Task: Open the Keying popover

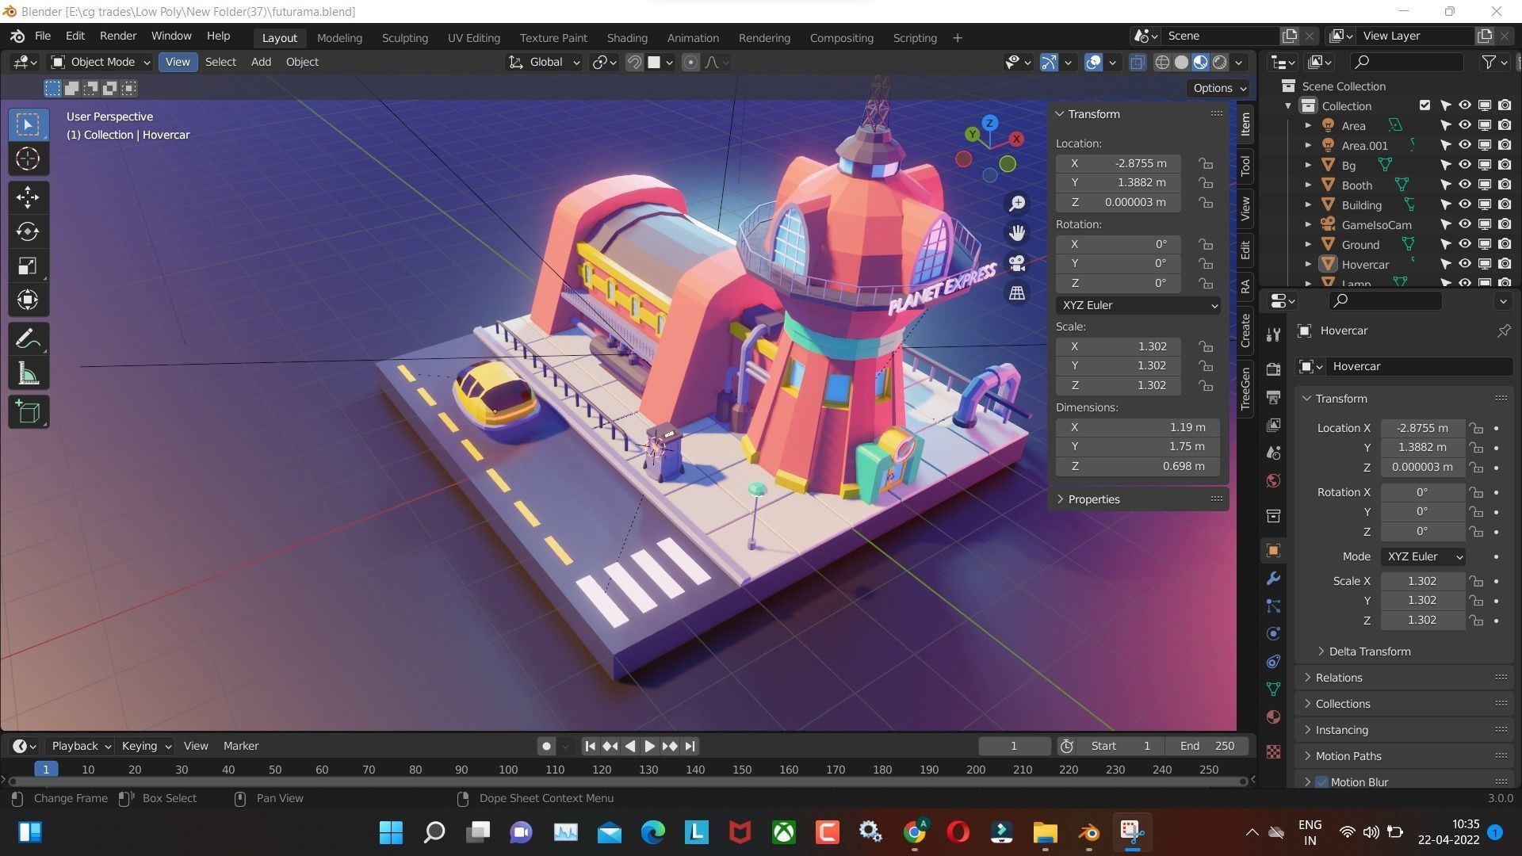Action: (x=145, y=746)
